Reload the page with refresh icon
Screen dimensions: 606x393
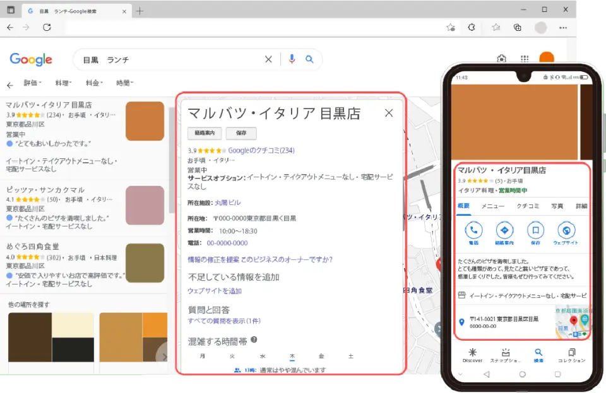click(x=47, y=27)
